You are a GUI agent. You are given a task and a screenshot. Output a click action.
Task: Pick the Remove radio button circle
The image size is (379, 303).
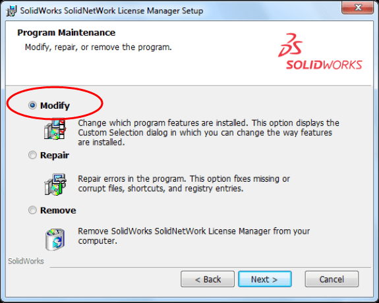tap(32, 210)
